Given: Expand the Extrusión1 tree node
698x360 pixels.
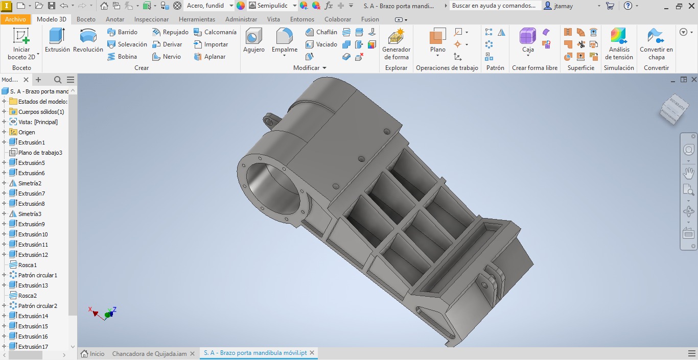Looking at the screenshot, I should coord(4,142).
